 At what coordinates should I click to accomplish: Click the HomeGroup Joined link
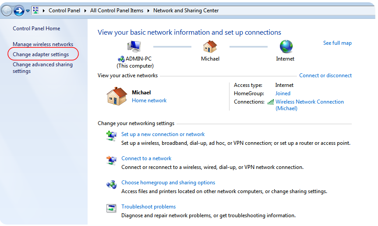pos(283,93)
